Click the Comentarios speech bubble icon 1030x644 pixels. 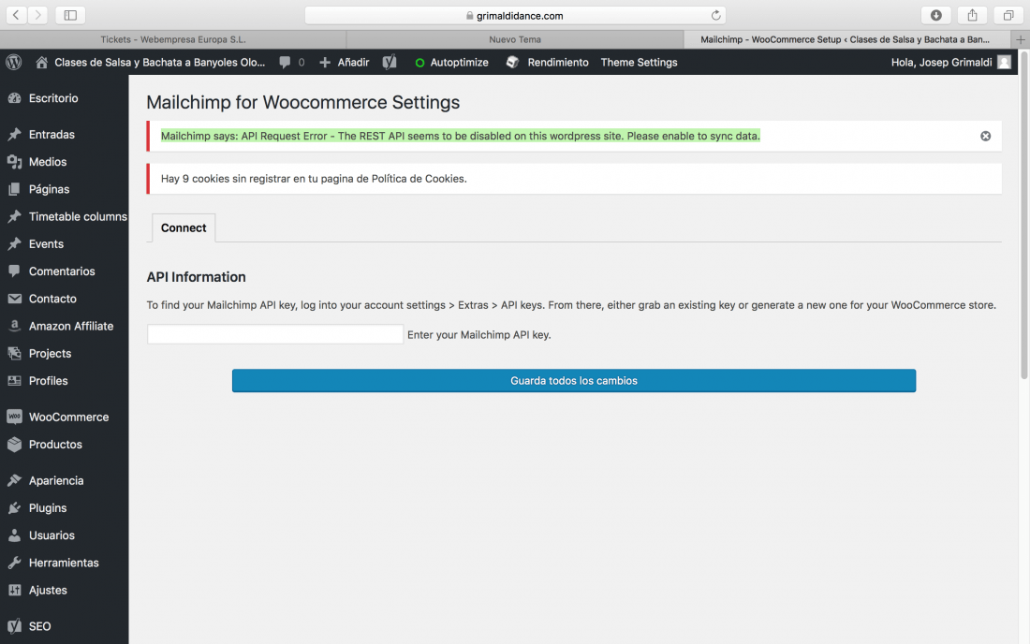click(x=14, y=271)
